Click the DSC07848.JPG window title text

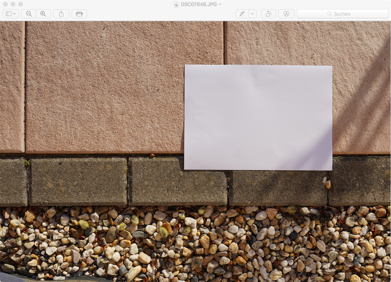(x=198, y=4)
